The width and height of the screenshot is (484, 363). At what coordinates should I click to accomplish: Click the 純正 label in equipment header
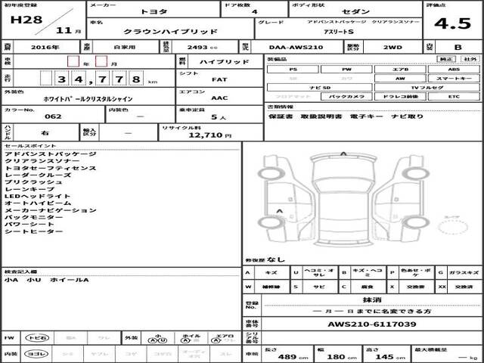tap(447, 58)
